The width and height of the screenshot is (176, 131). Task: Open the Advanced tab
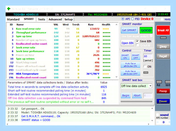click(x=55, y=19)
